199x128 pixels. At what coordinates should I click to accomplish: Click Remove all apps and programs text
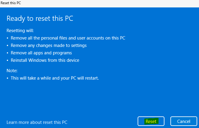(x=41, y=53)
